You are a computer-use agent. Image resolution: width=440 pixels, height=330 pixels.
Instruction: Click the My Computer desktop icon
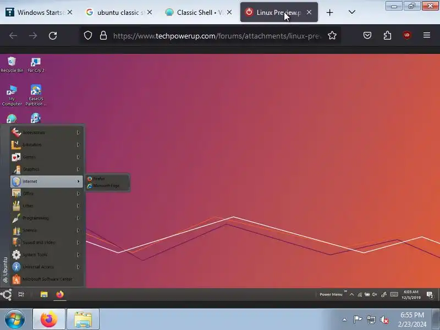12,95
